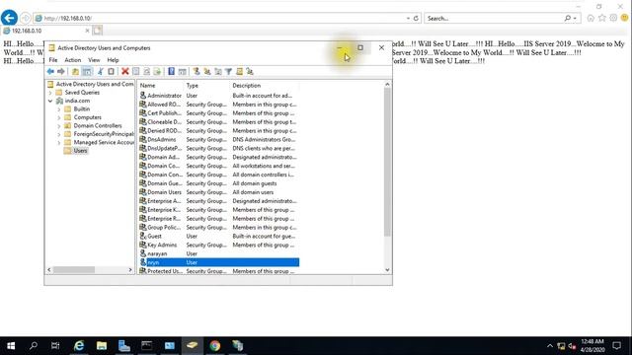The height and width of the screenshot is (355, 632).
Task: Click the Up one level folder icon
Action: 75,72
